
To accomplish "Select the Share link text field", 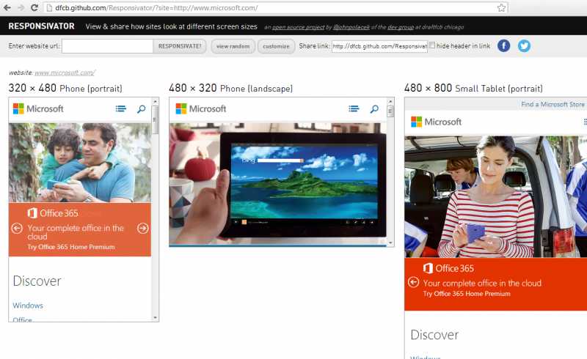I will coord(379,46).
